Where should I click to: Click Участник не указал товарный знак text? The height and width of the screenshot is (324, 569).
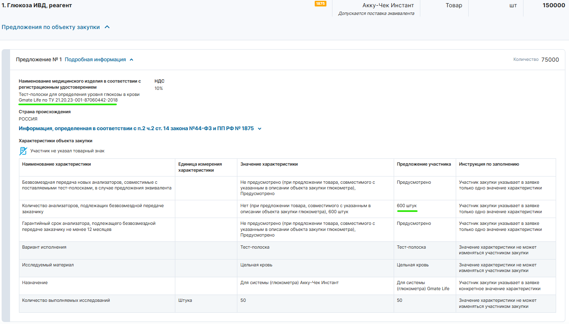[67, 151]
